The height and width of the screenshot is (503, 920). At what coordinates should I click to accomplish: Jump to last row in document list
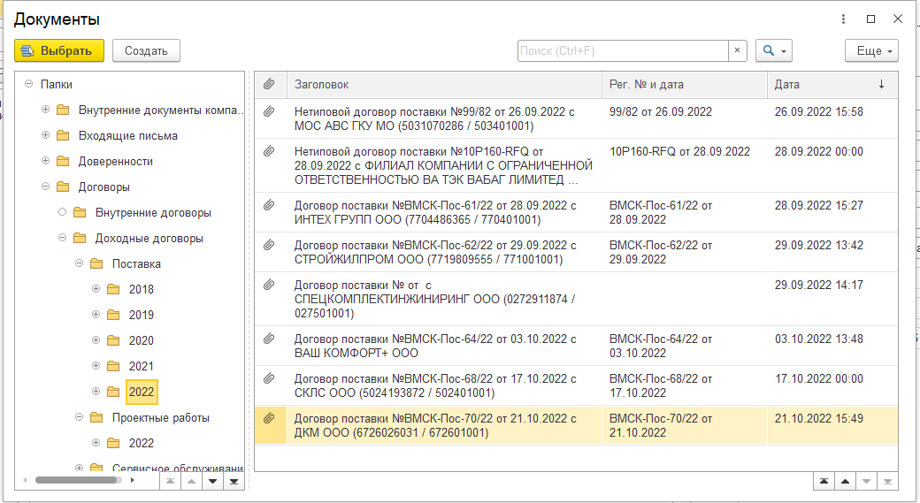[x=887, y=481]
